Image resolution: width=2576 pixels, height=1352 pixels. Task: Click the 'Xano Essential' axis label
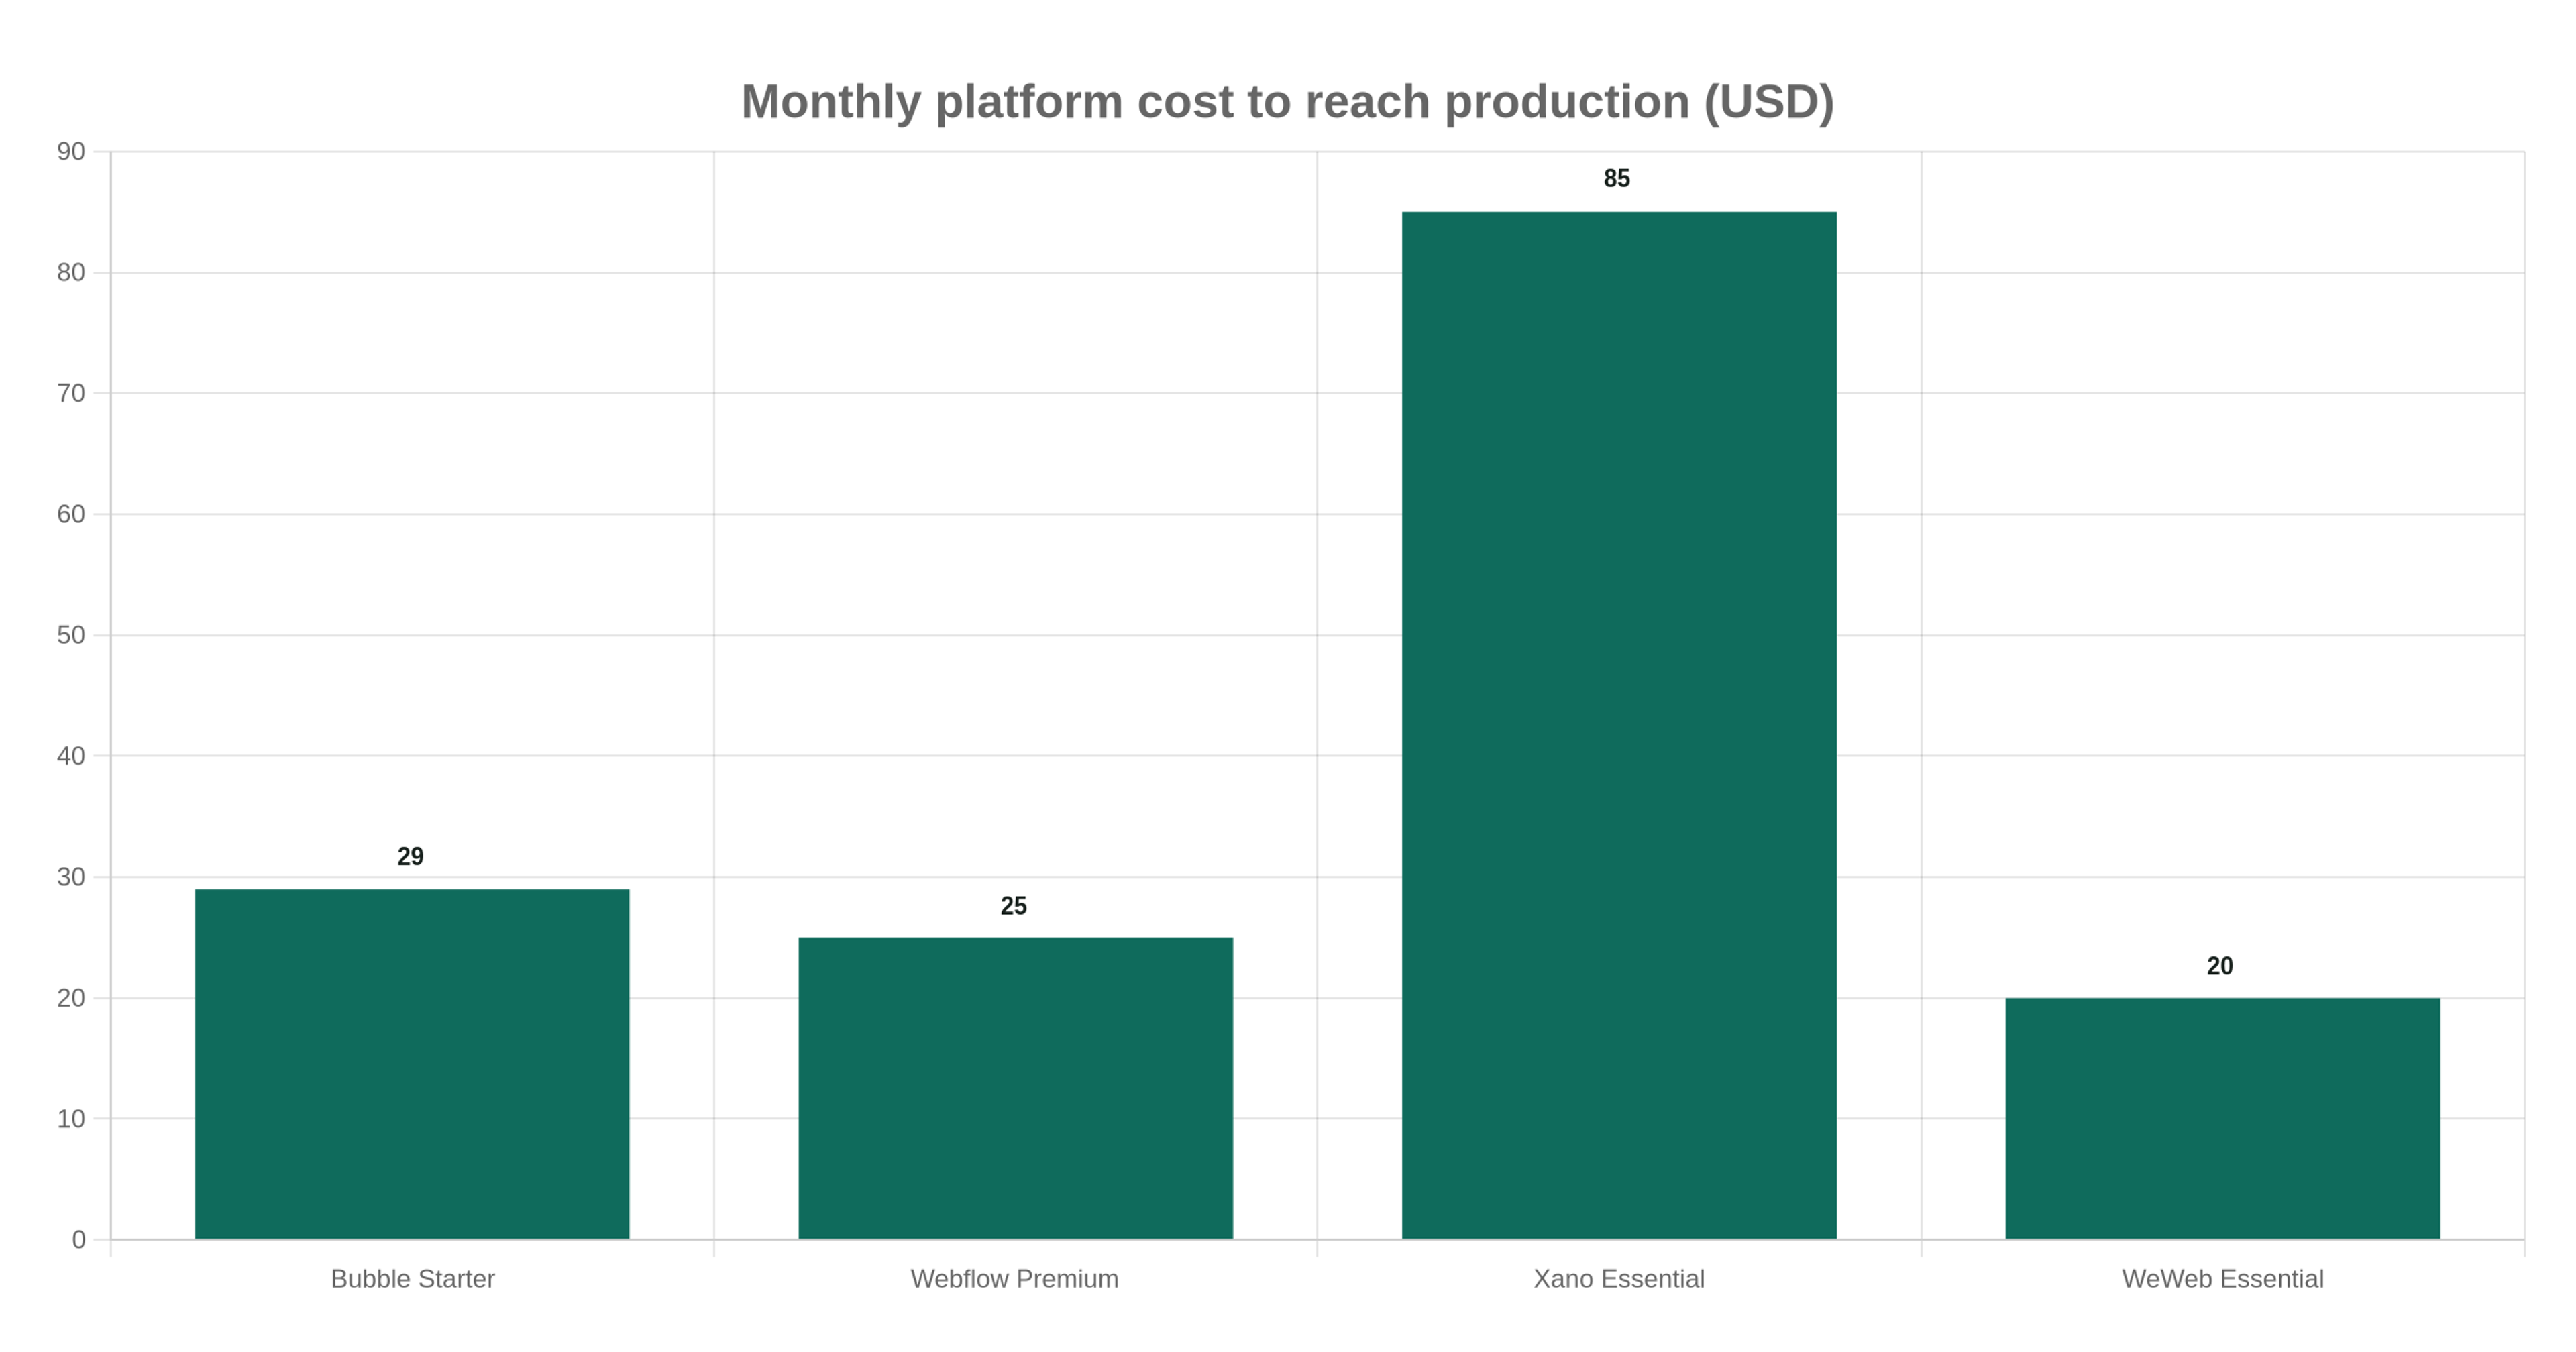coord(1619,1279)
